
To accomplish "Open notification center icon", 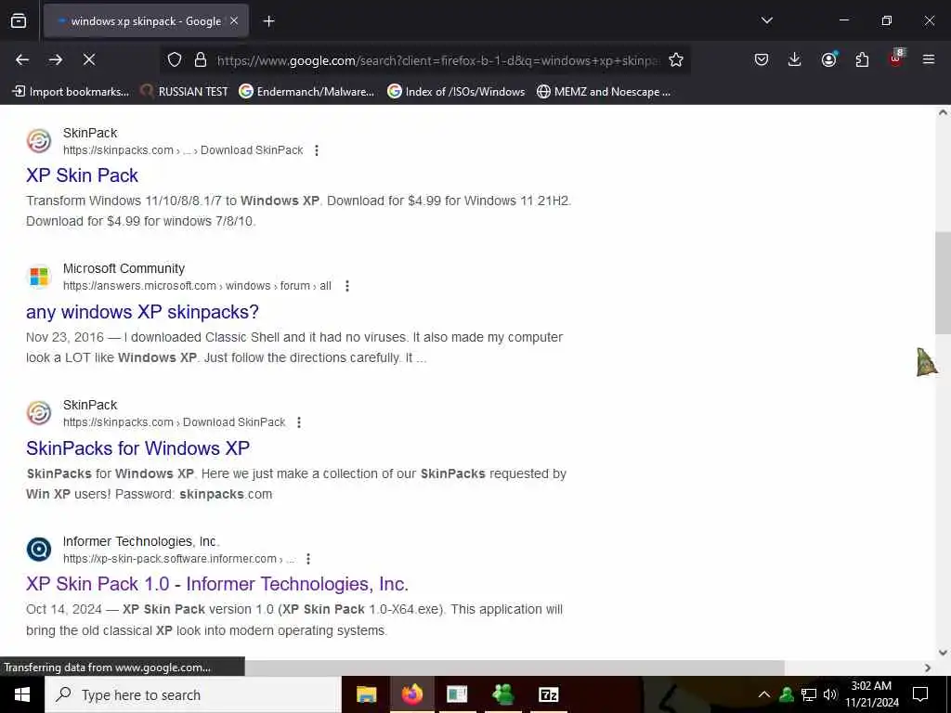I will pos(920,694).
